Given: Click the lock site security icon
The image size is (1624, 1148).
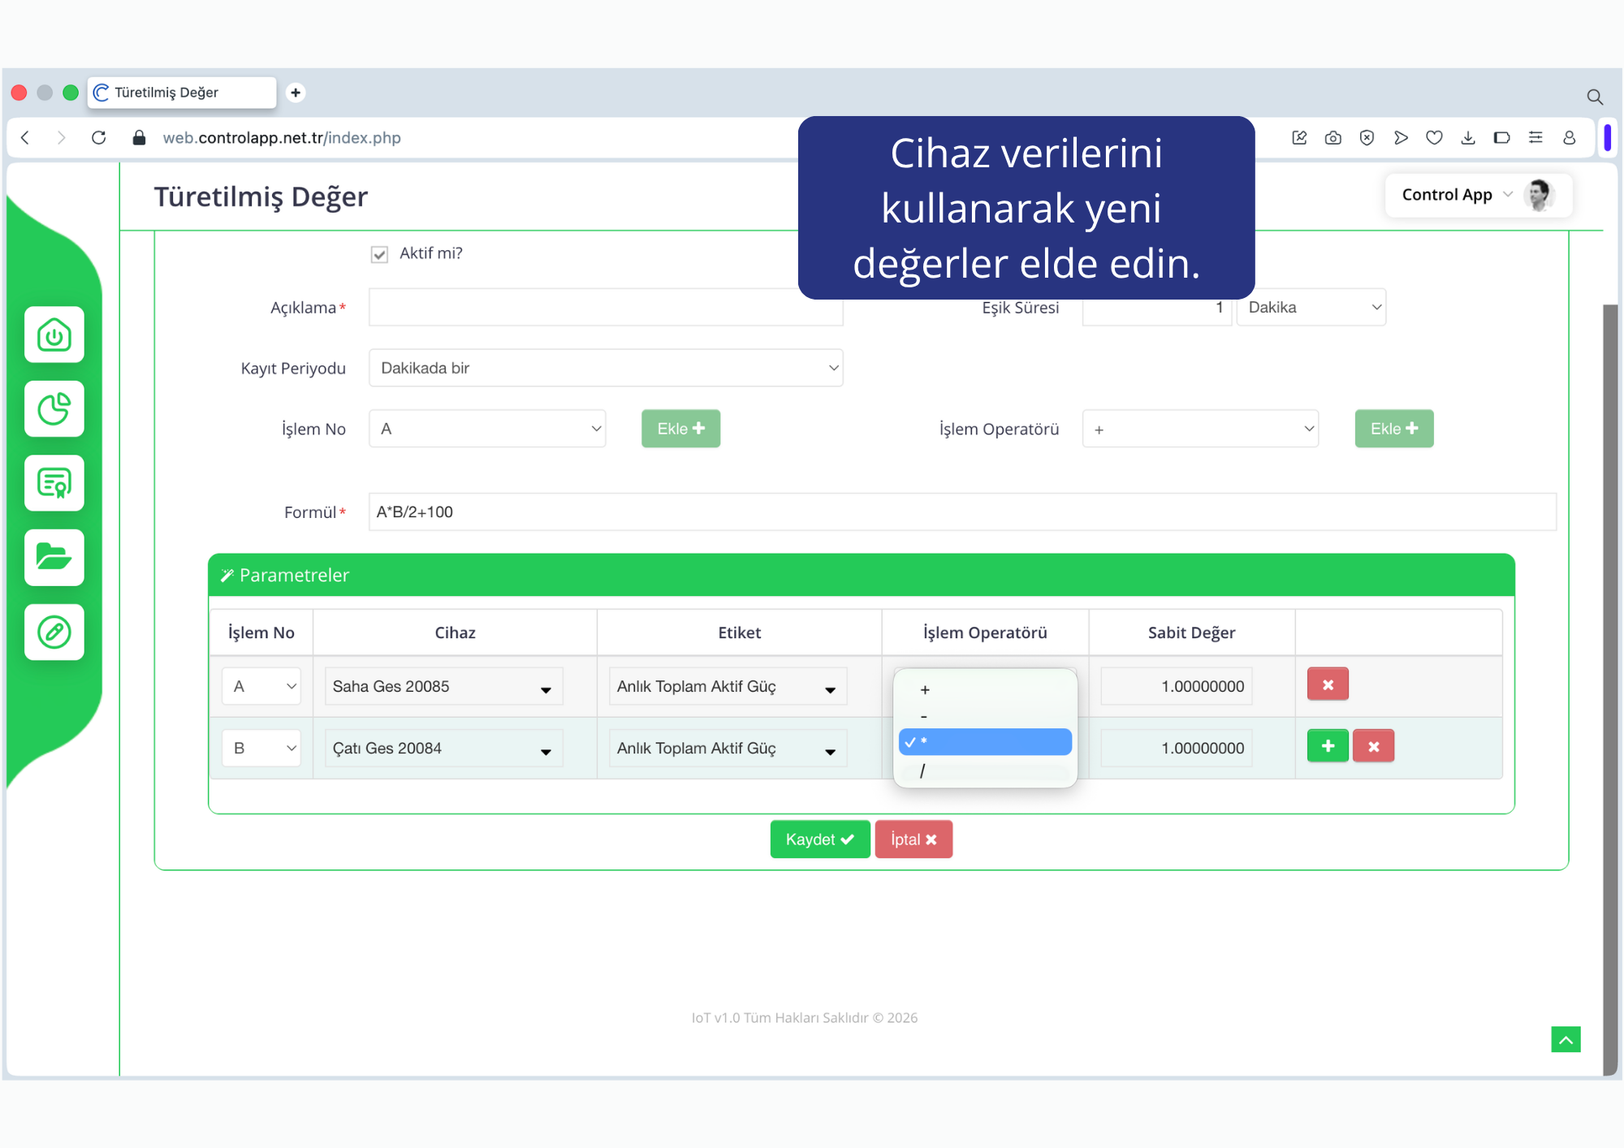Looking at the screenshot, I should pyautogui.click(x=139, y=138).
